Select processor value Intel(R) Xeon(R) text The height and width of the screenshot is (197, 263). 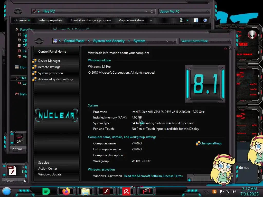point(168,112)
